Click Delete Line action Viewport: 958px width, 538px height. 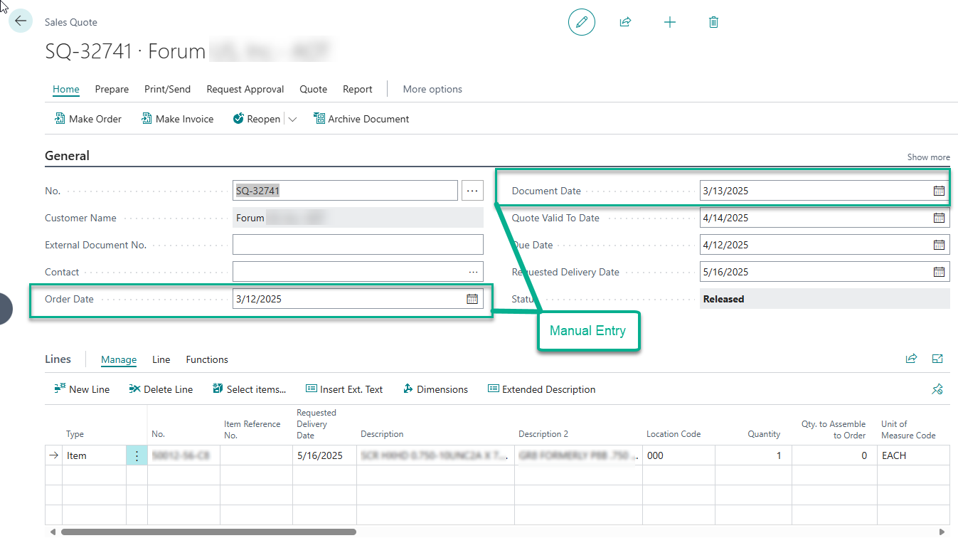(161, 389)
